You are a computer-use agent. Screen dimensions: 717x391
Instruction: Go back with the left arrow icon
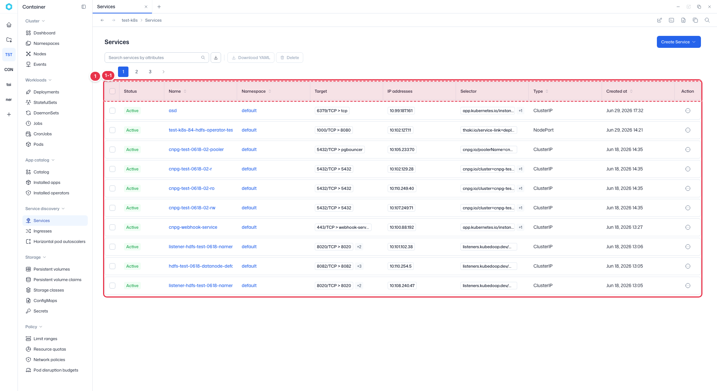coord(102,20)
